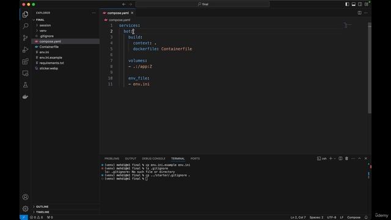Close the compose.yaml editor tab
Screen dimensions: 391x220
tap(132, 13)
